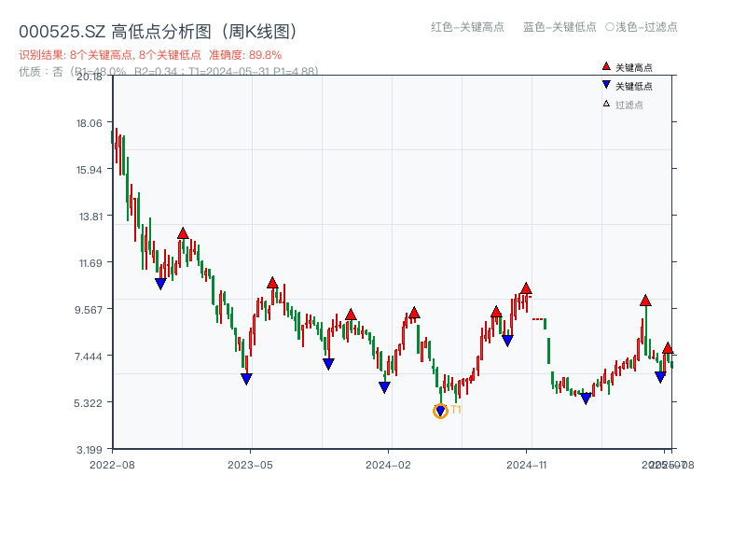Select the red 识别结果 summary line
The image size is (746, 560).
pyautogui.click(x=150, y=55)
